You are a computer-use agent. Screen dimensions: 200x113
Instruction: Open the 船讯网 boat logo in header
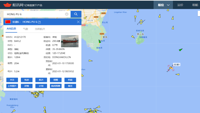[x=7, y=5]
